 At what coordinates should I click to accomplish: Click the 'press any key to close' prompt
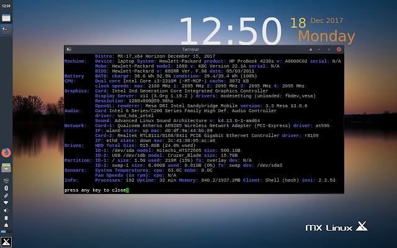(x=95, y=190)
